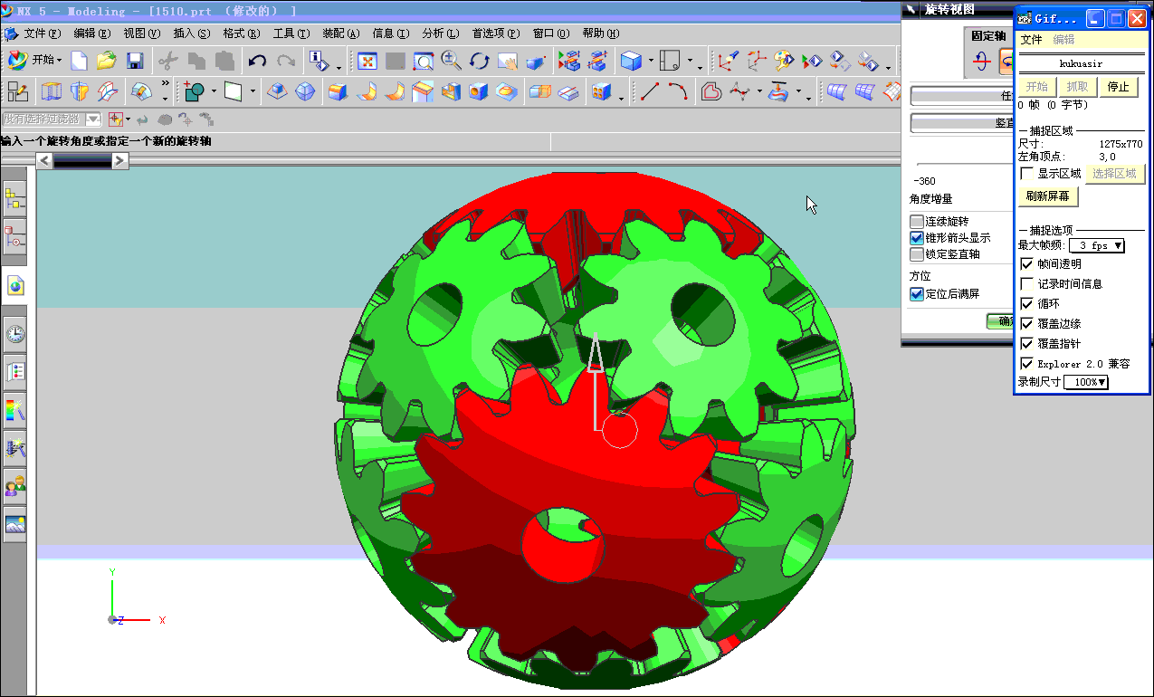The height and width of the screenshot is (697, 1154).
Task: Select the X-axis fixed rotation icon
Action: coord(981,62)
